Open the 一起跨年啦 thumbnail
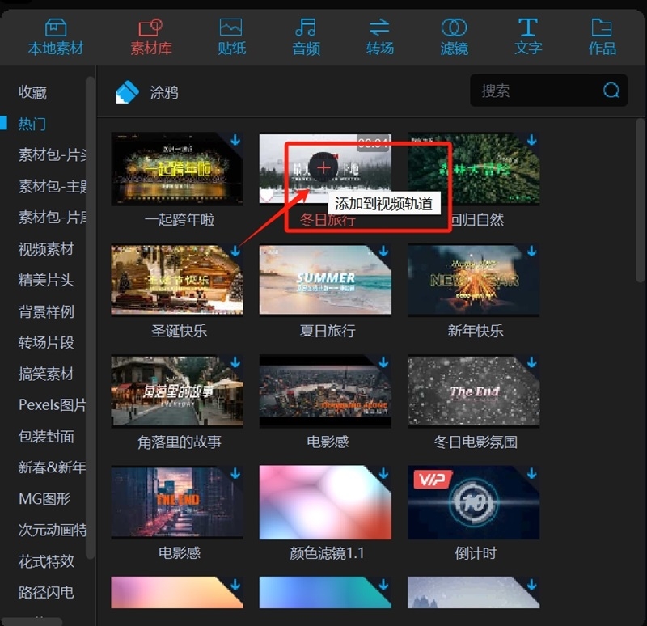 (x=177, y=169)
